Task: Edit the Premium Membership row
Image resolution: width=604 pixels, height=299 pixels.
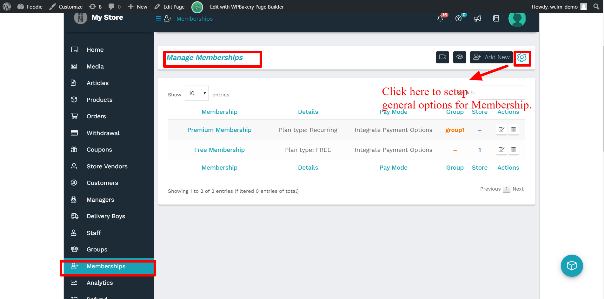Action: 501,130
